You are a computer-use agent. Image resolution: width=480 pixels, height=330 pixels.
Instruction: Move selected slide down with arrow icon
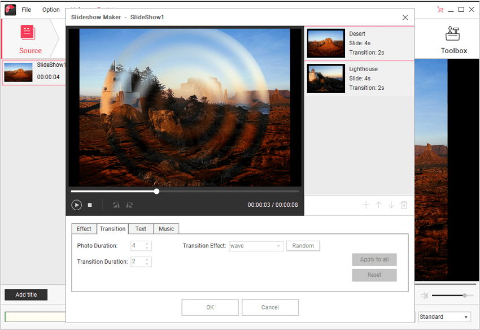[x=391, y=205]
